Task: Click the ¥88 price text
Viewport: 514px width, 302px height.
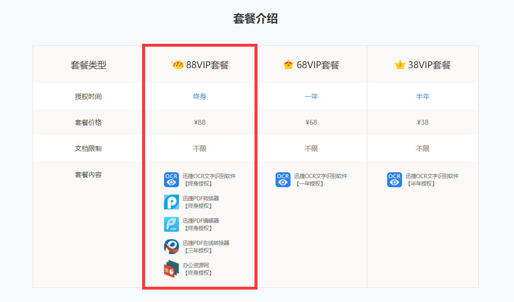Action: pos(200,122)
